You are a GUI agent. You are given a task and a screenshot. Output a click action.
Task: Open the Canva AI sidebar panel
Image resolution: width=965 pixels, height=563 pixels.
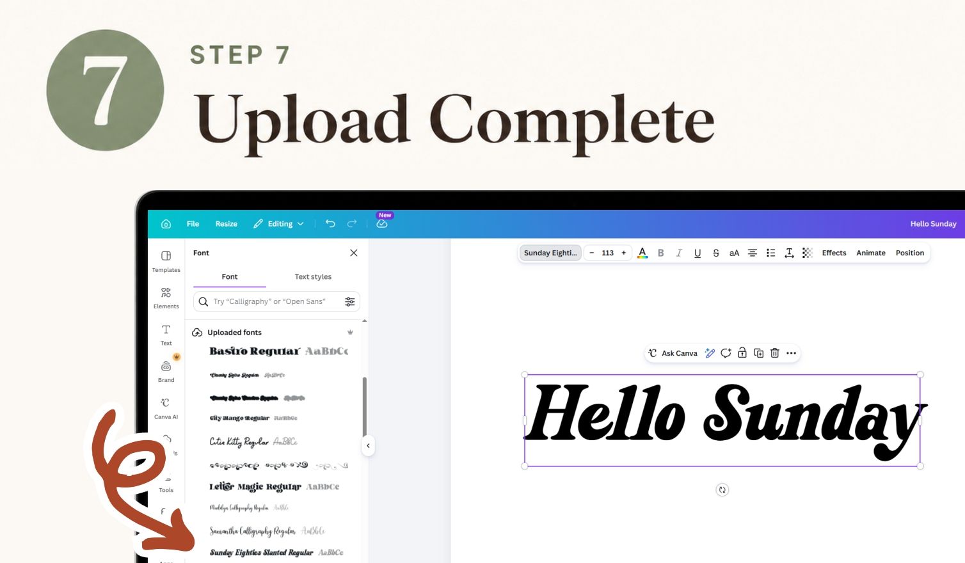pyautogui.click(x=166, y=408)
